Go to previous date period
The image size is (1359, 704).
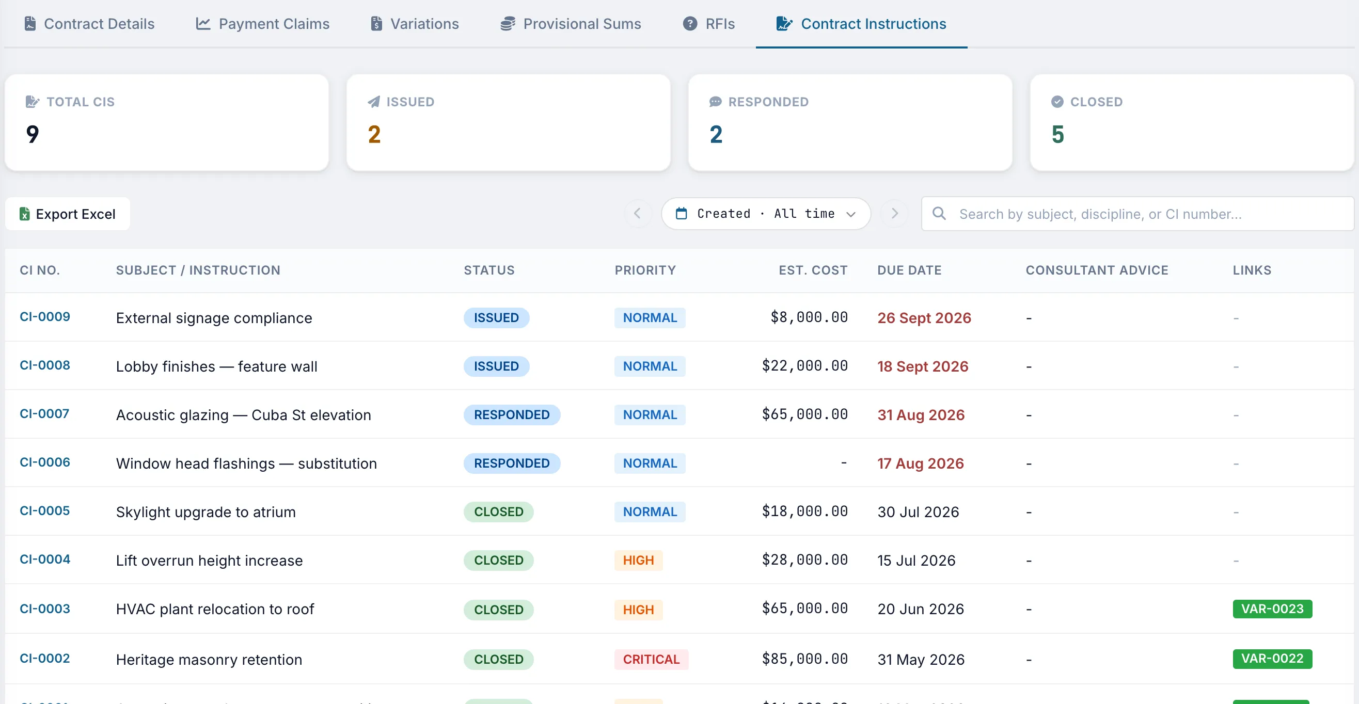(x=637, y=214)
